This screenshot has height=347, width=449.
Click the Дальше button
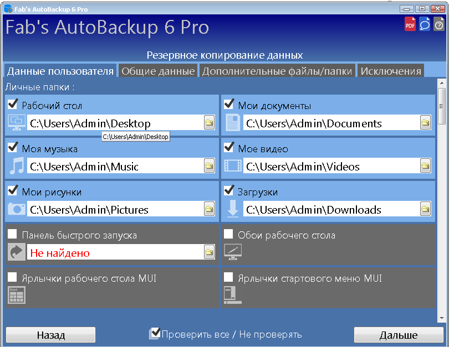point(399,335)
